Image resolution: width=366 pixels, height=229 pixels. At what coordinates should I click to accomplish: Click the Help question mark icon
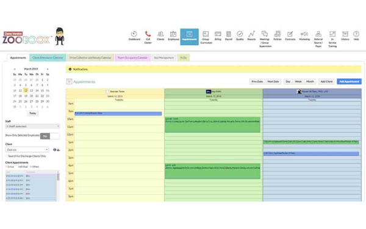coord(356,34)
